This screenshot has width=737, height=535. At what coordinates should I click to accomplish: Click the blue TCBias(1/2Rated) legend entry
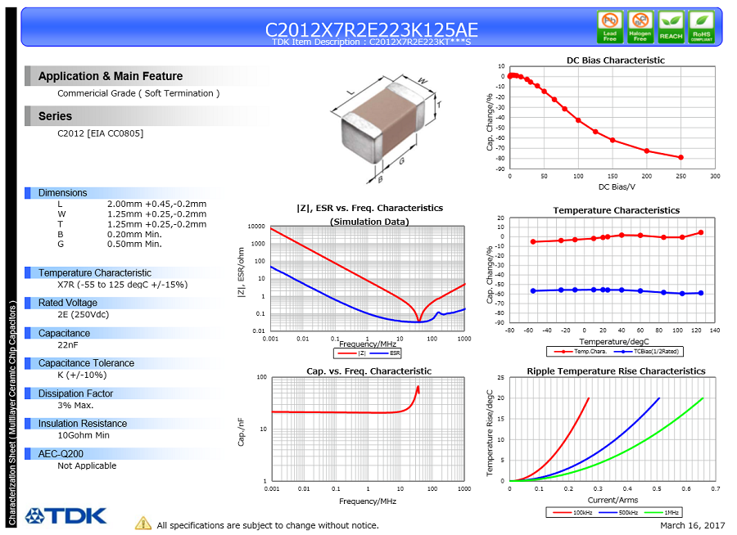647,351
